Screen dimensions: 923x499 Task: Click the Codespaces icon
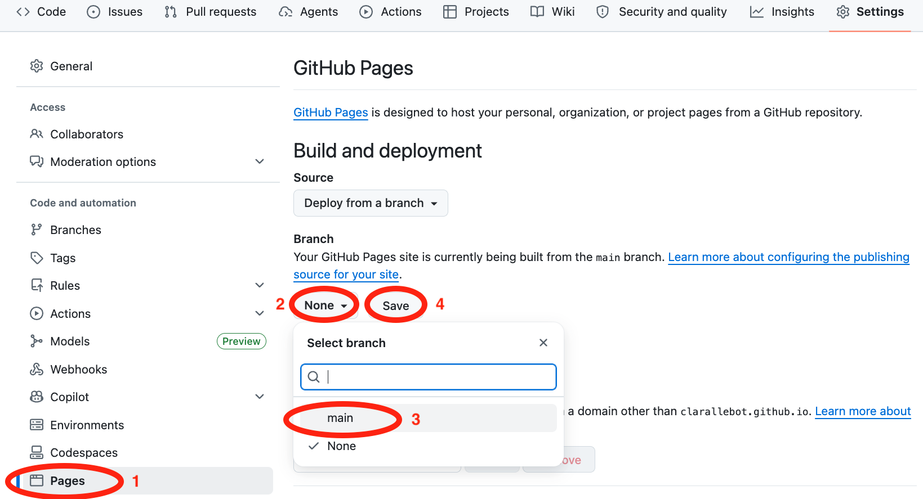click(37, 452)
